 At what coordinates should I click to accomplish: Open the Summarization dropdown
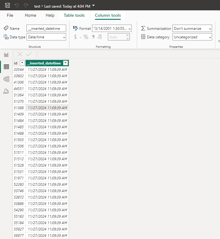tap(192, 28)
